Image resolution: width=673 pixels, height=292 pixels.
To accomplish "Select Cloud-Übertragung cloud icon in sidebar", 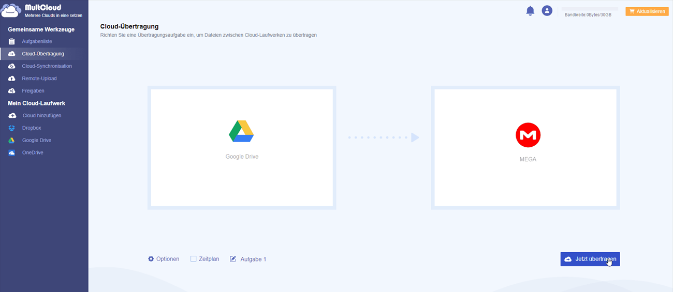I will click(x=11, y=54).
